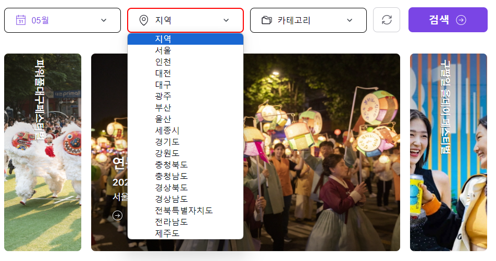Viewport: 496px width, 261px height.
Task: Click the folder icon beside 카테고리
Action: click(x=267, y=20)
